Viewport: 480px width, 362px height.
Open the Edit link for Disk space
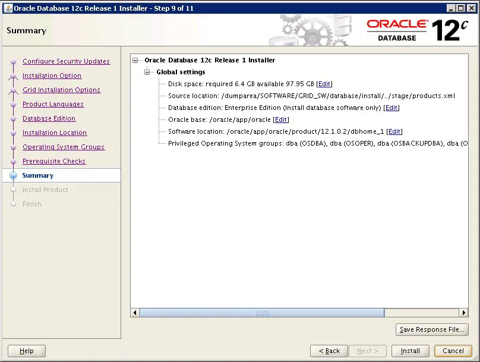point(324,84)
